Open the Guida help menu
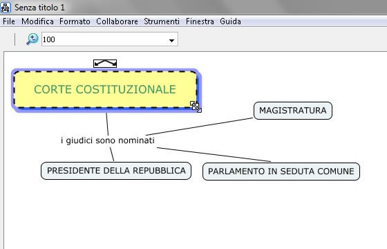 pos(230,21)
